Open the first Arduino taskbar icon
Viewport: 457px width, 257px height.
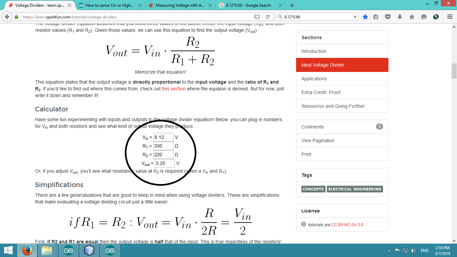point(69,250)
